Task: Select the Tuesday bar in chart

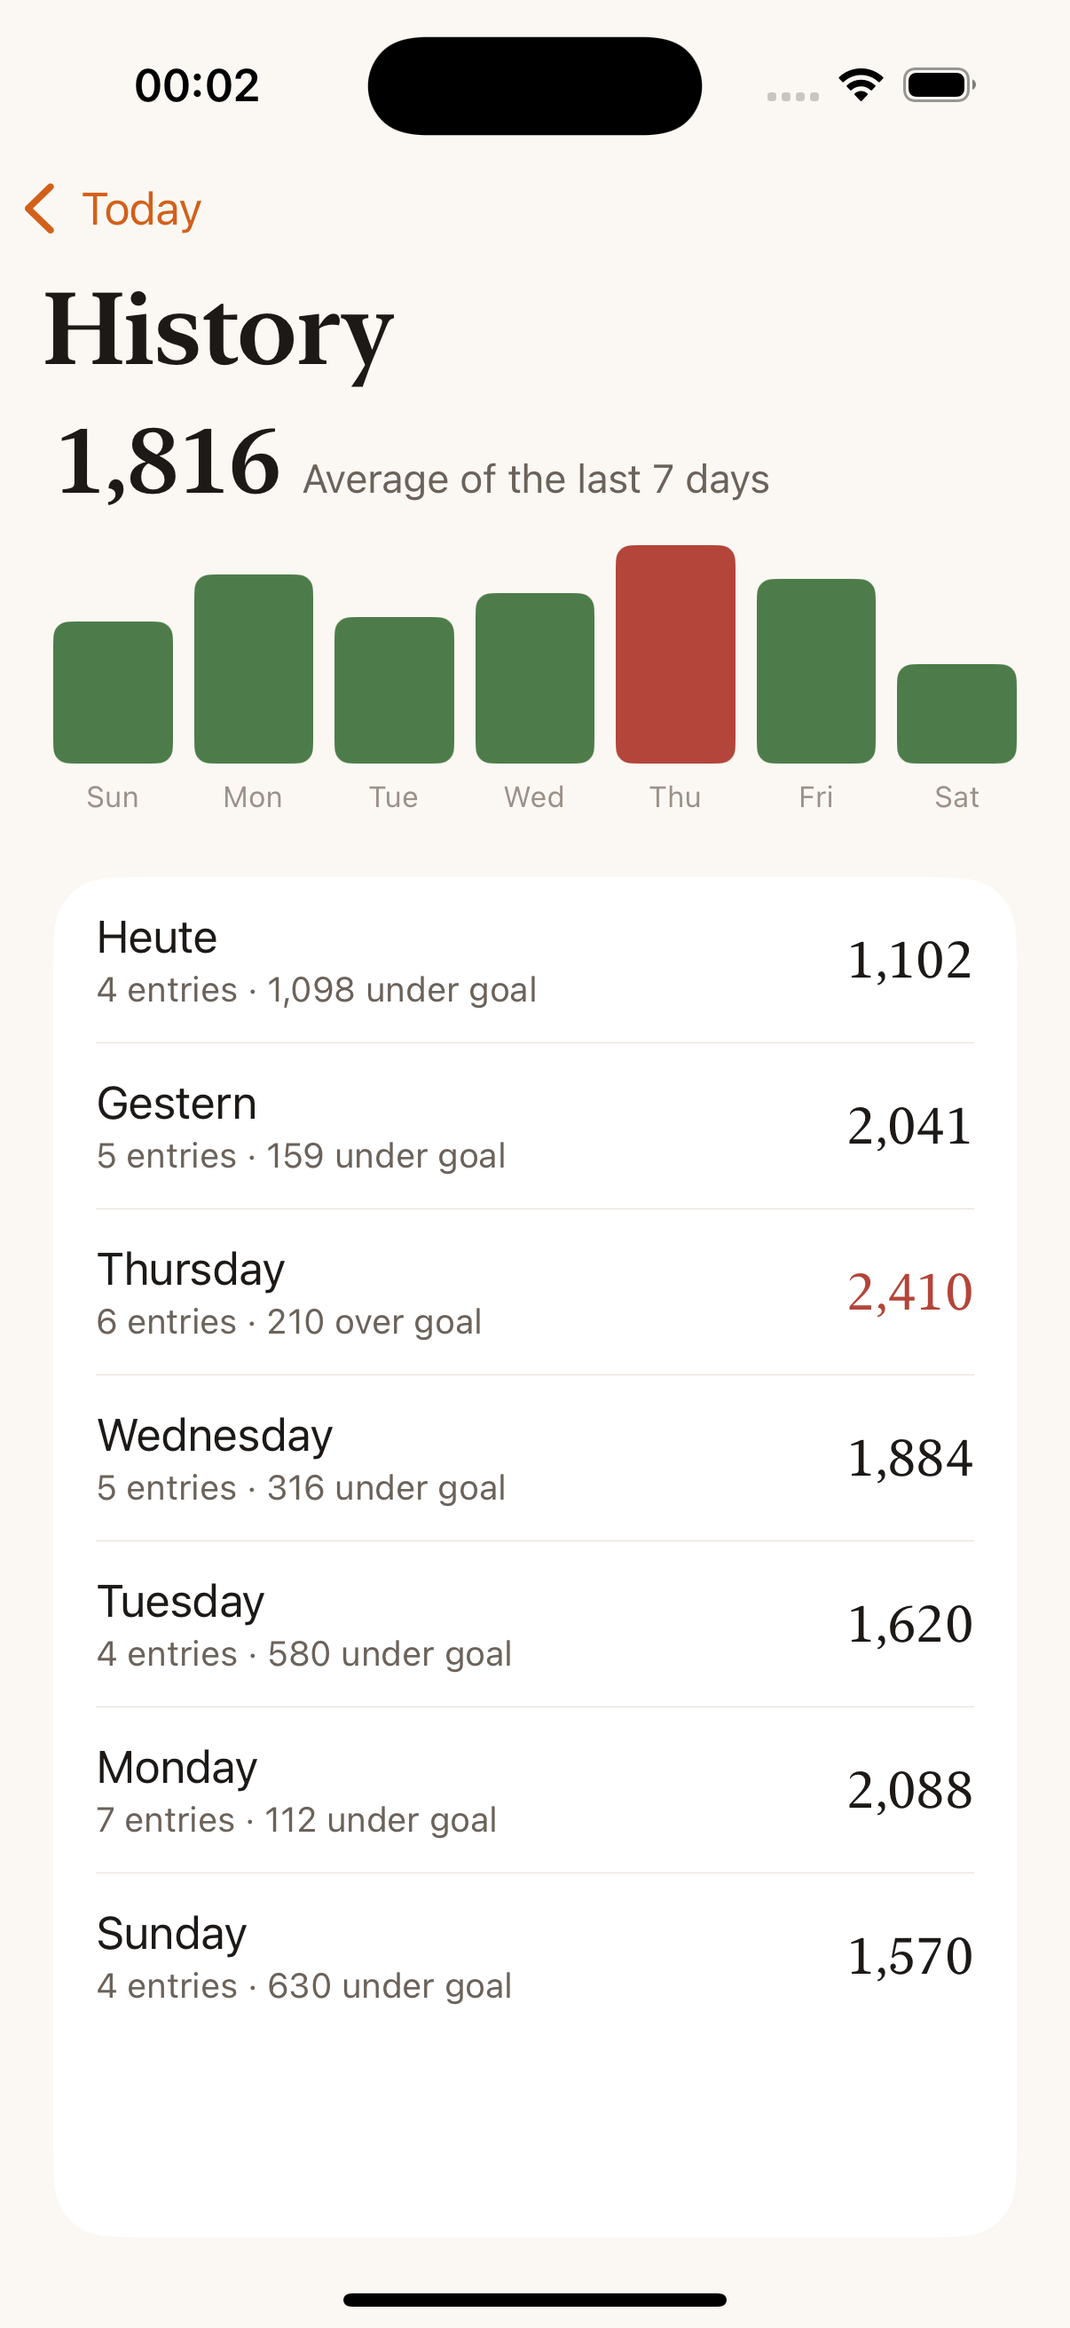Action: [x=394, y=691]
